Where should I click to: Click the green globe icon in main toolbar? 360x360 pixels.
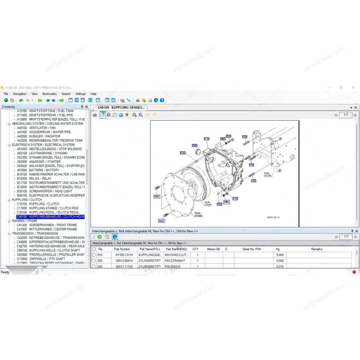(x=6, y=100)
